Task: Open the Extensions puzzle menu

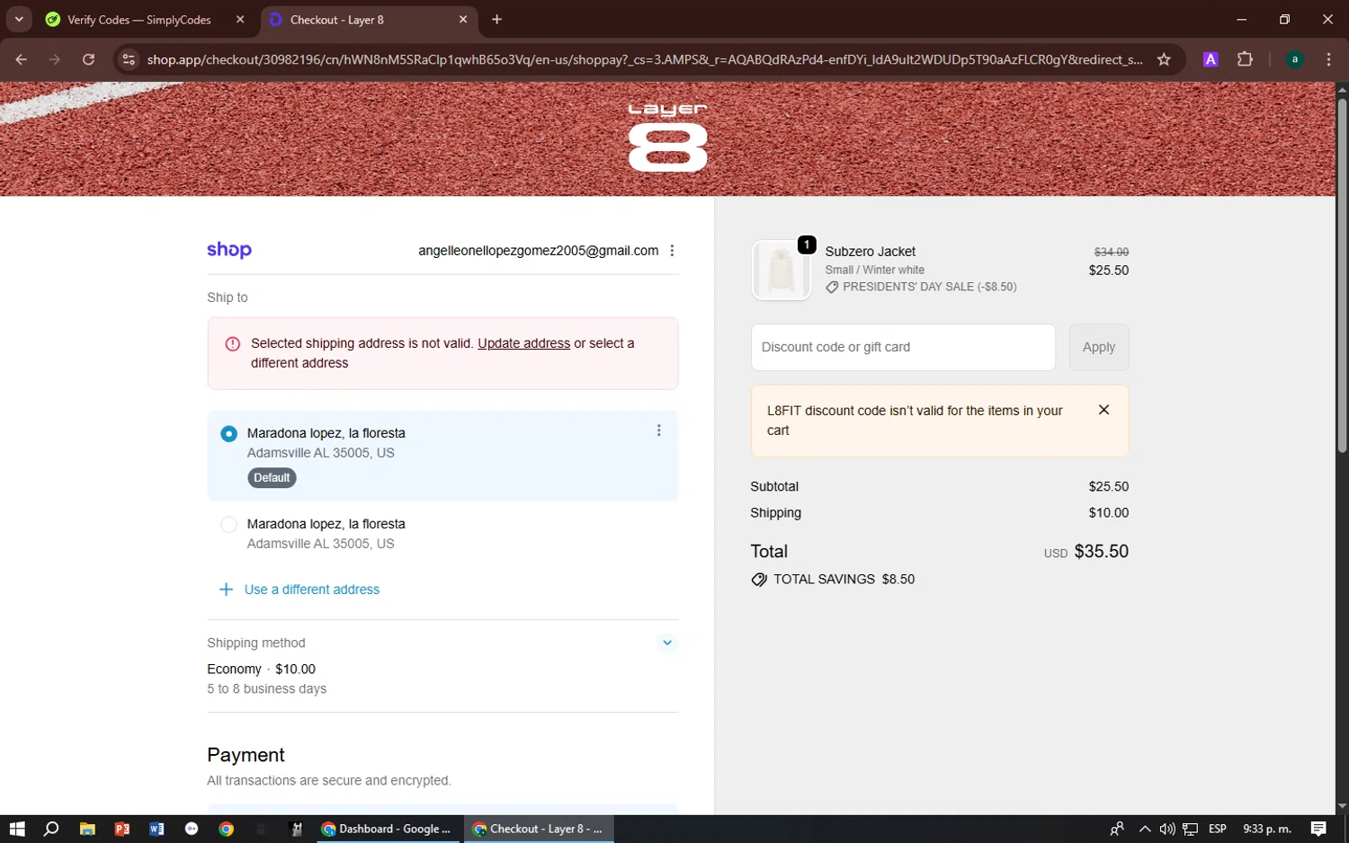Action: pos(1245,59)
